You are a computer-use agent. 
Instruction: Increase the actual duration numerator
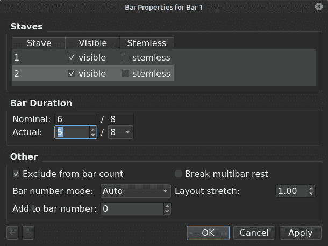click(x=93, y=129)
